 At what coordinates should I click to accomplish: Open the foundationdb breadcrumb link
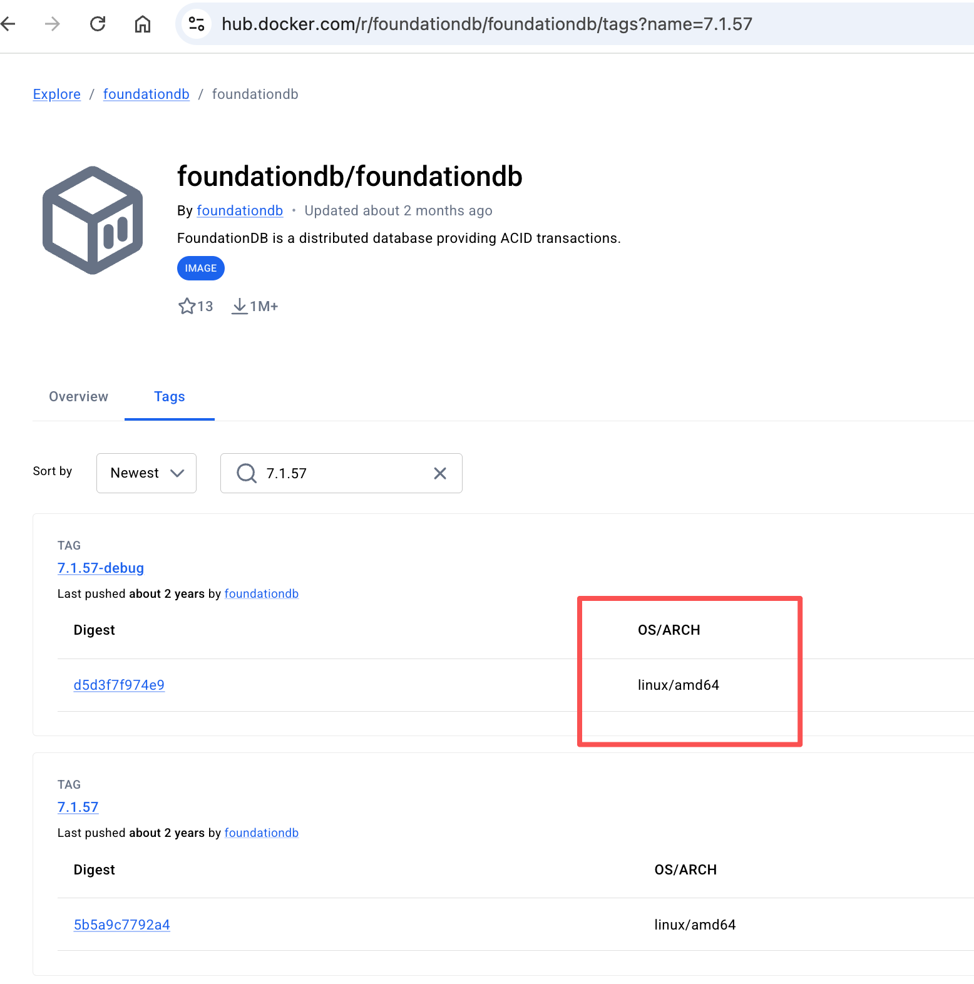pyautogui.click(x=146, y=95)
